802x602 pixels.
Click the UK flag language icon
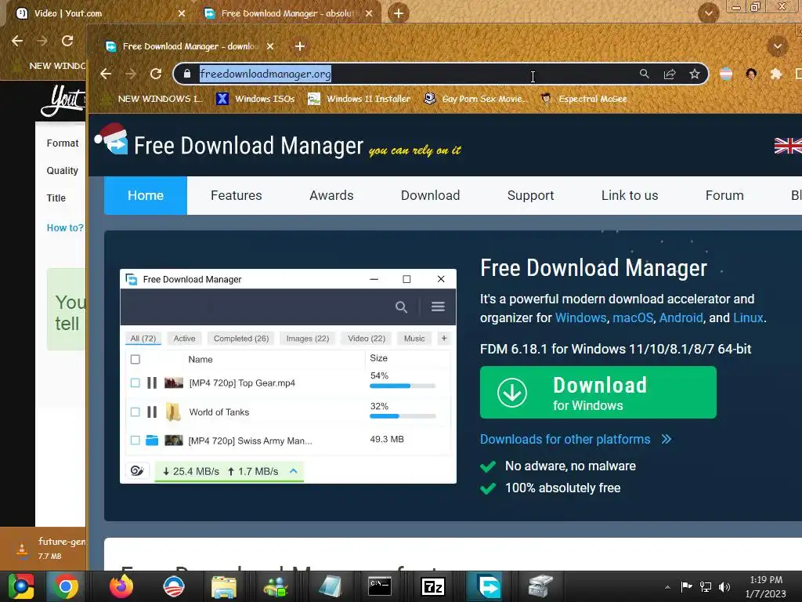click(x=788, y=146)
